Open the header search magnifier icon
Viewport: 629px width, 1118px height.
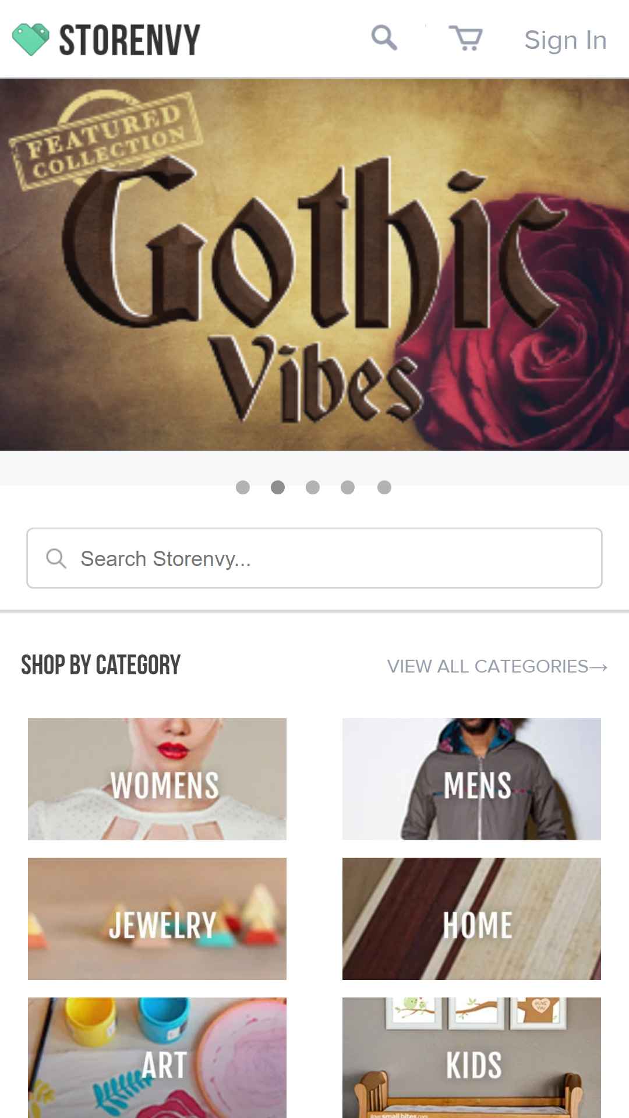(x=384, y=38)
